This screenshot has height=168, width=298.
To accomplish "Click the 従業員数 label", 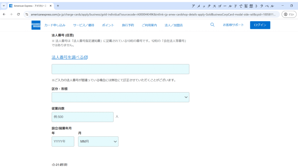I will point(58,108).
